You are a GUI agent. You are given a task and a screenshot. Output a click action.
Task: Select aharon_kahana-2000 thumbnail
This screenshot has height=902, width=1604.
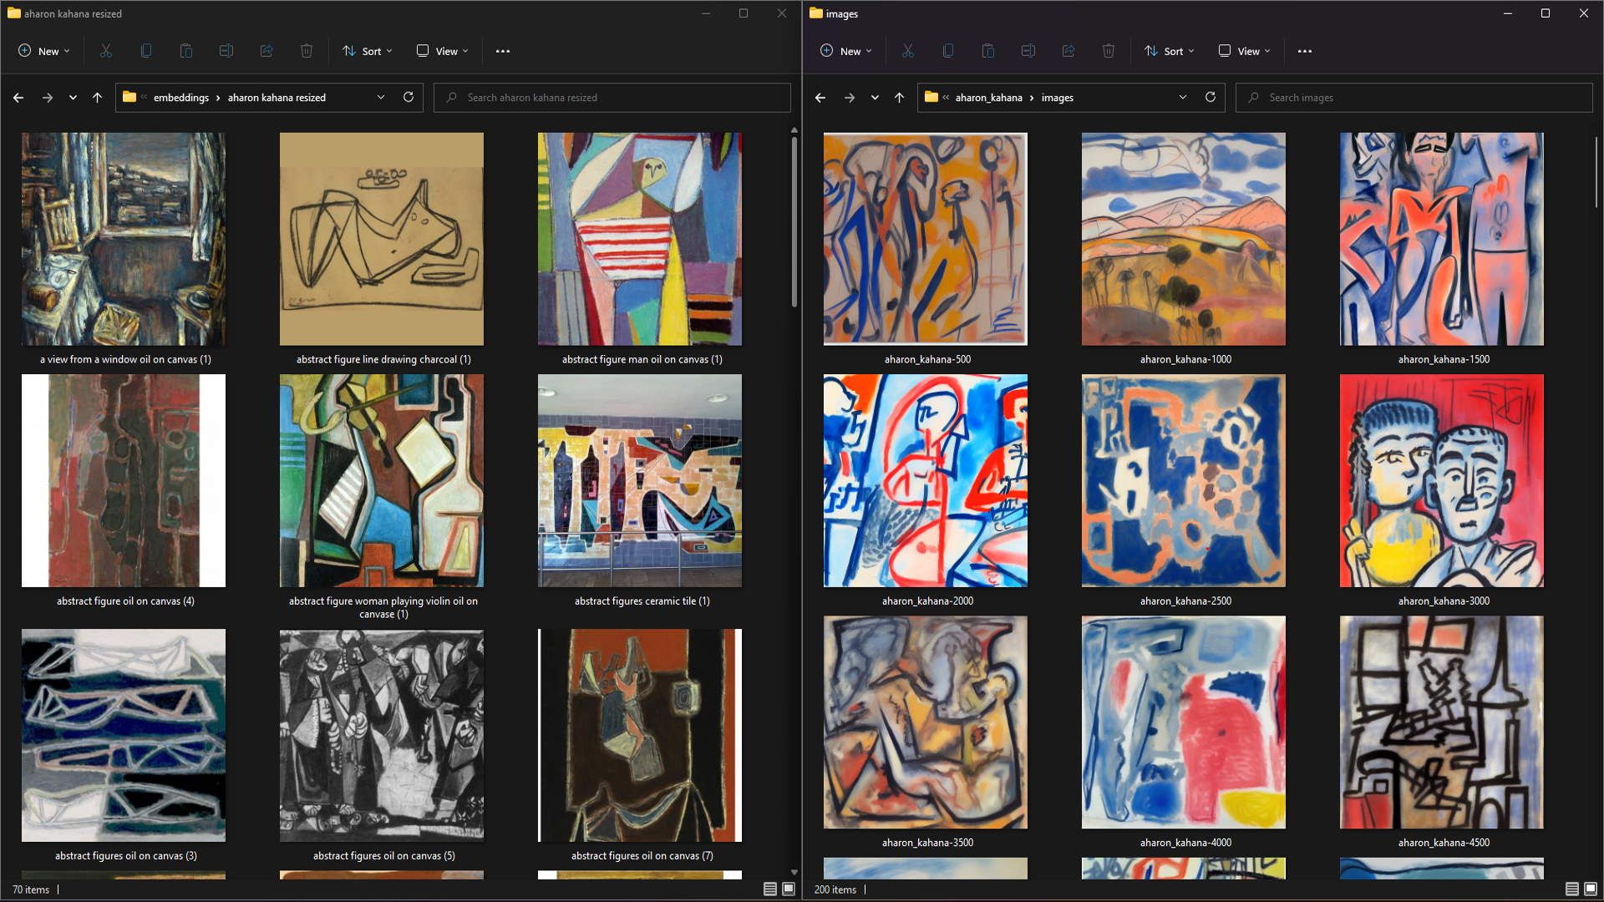coord(926,480)
